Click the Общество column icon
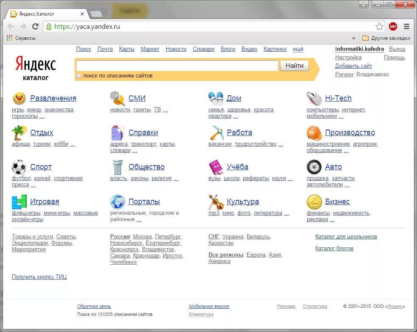The width and height of the screenshot is (417, 332). (x=117, y=167)
